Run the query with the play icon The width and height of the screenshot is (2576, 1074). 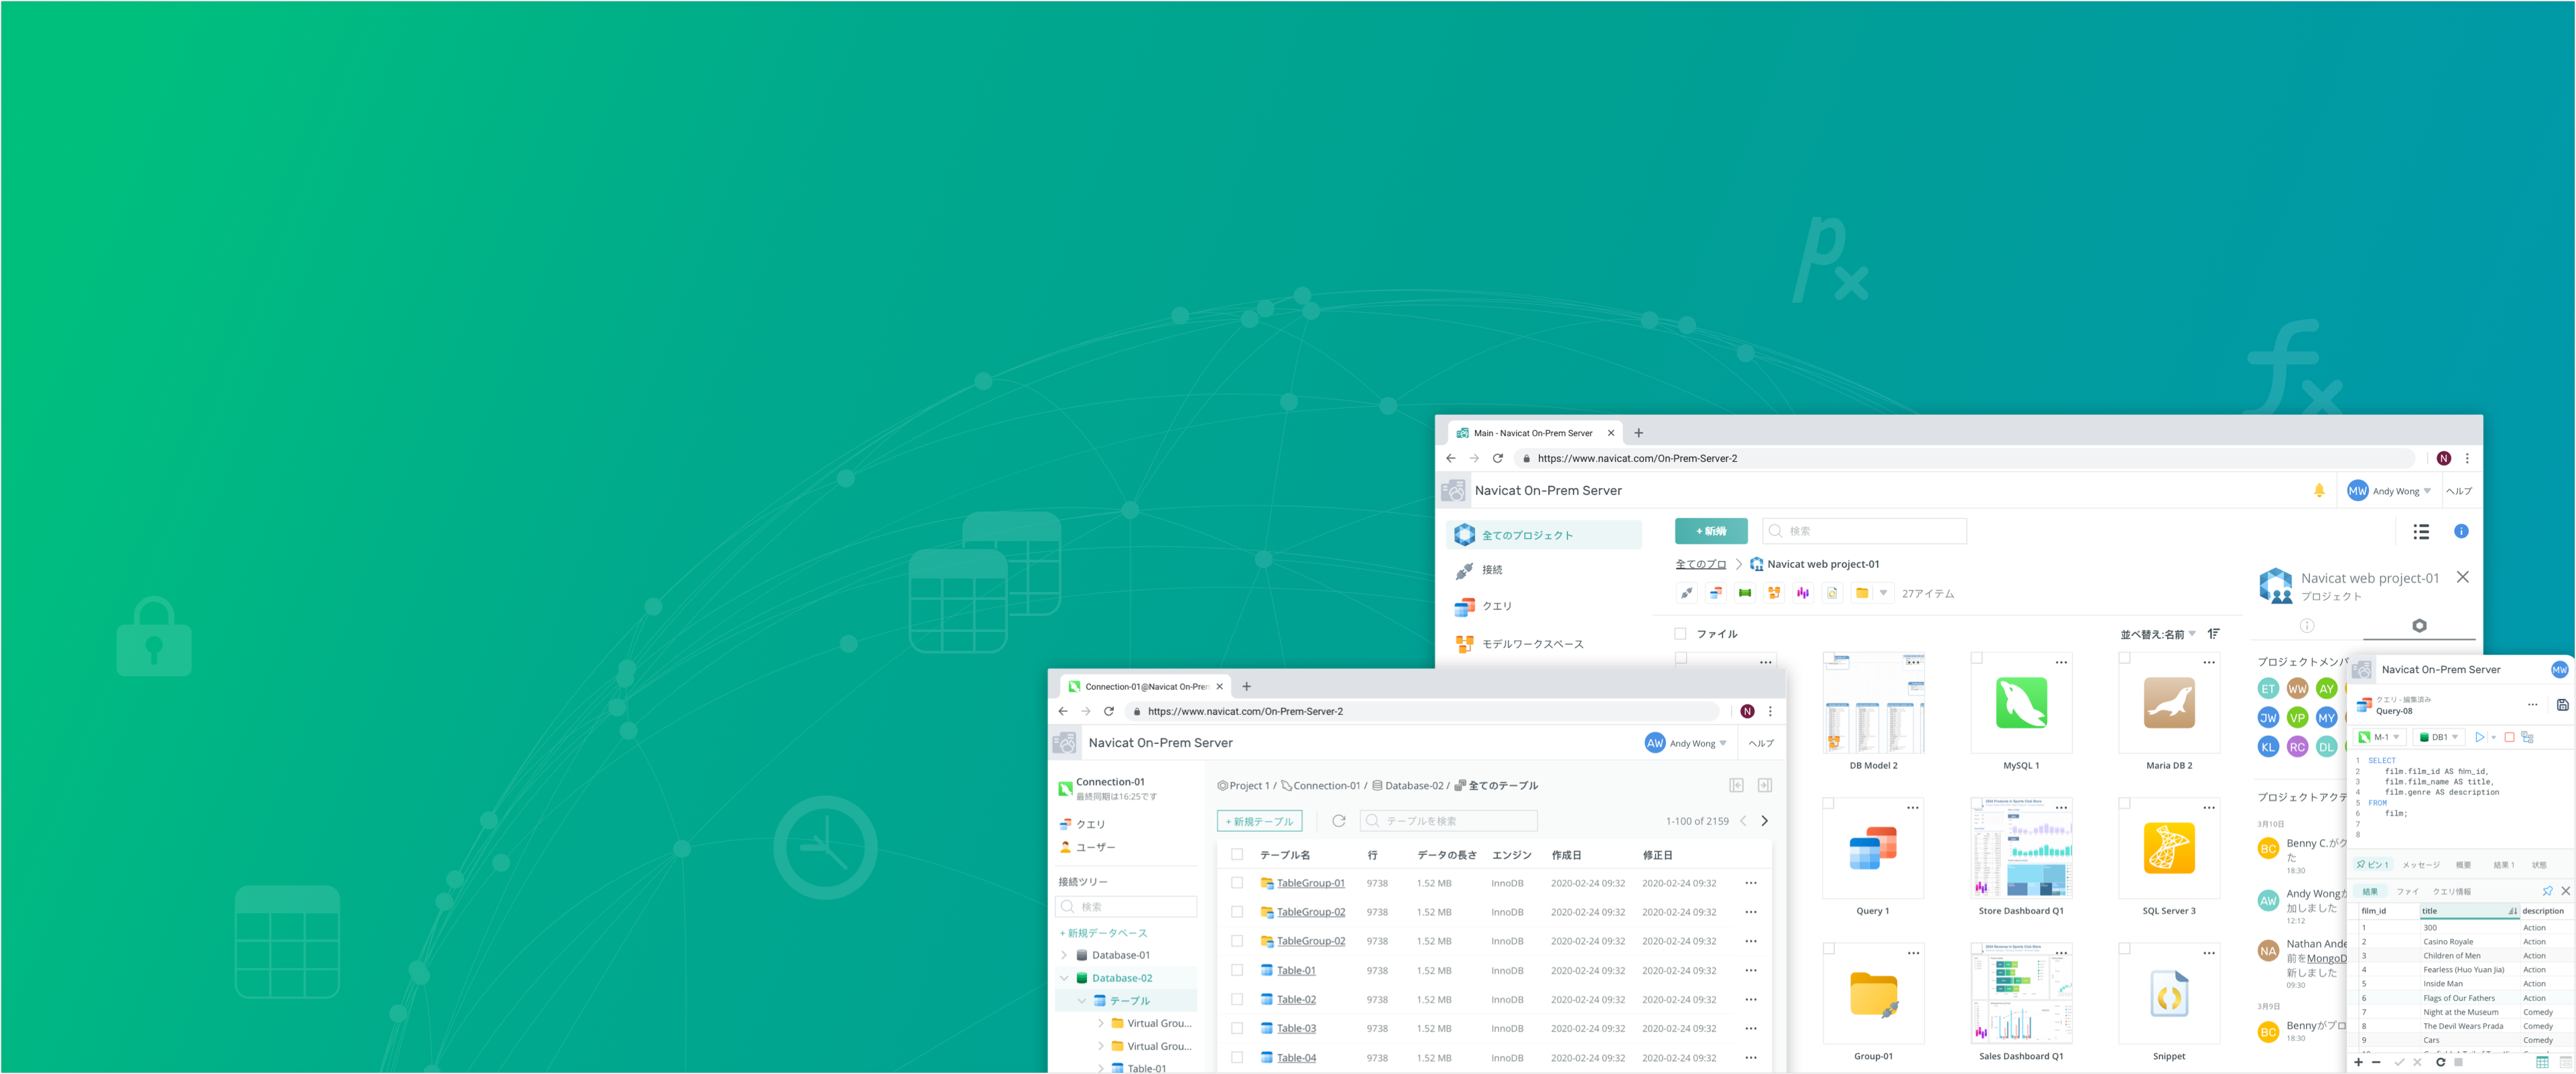(2479, 737)
